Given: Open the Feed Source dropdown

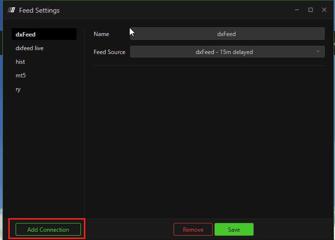Looking at the screenshot, I should point(227,52).
